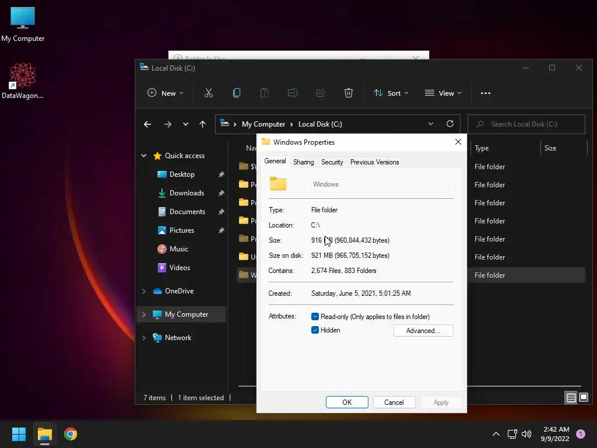Open notification badge in the taskbar
The width and height of the screenshot is (597, 448).
581,434
